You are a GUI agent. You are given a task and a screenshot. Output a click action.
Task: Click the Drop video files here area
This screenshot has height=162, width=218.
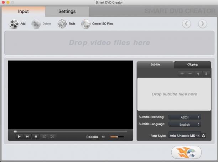[x=109, y=43]
